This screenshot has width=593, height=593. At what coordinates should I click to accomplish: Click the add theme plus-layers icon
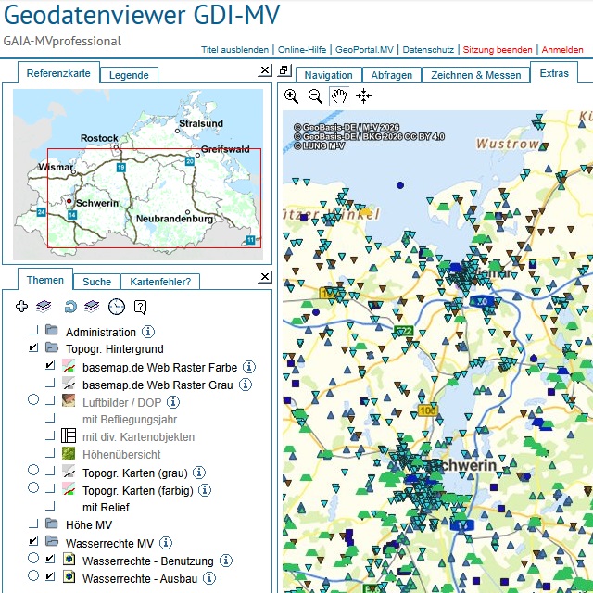coord(33,306)
